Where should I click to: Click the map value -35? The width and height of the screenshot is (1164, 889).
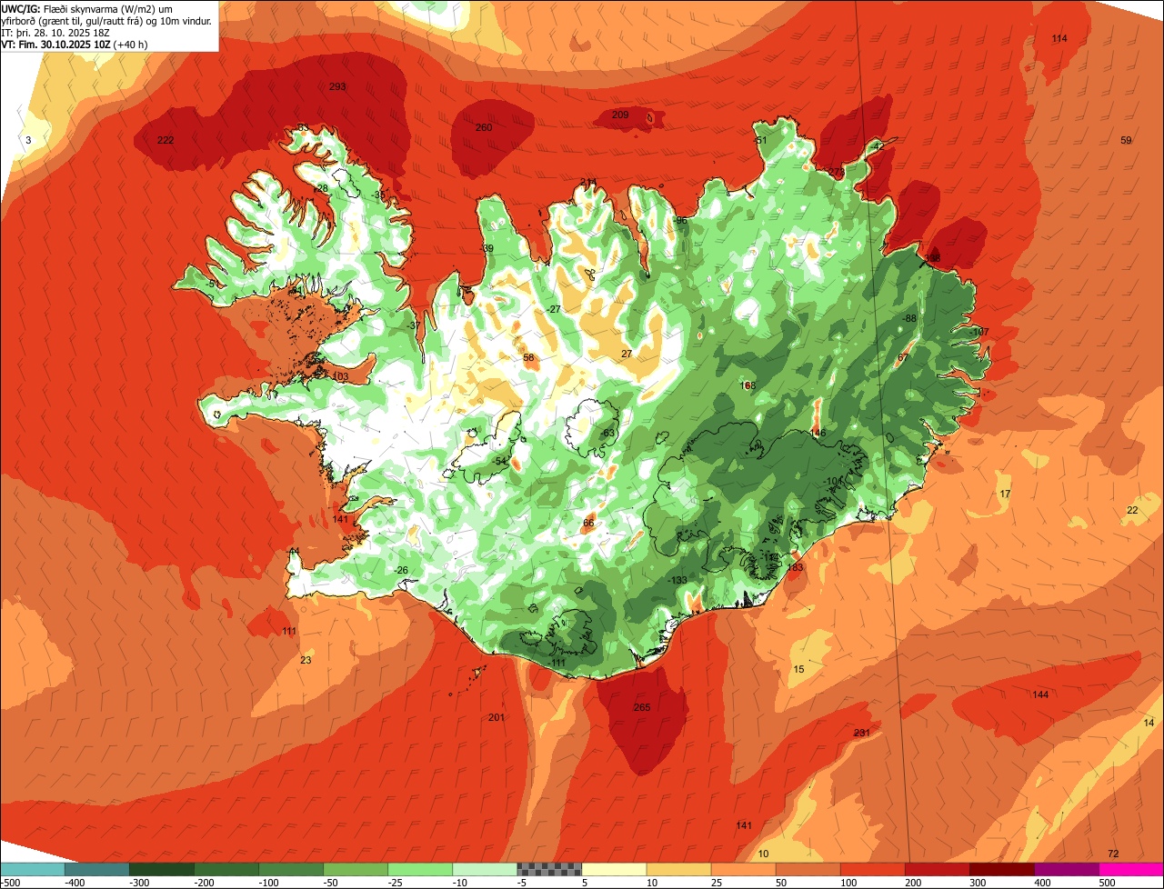(x=378, y=195)
